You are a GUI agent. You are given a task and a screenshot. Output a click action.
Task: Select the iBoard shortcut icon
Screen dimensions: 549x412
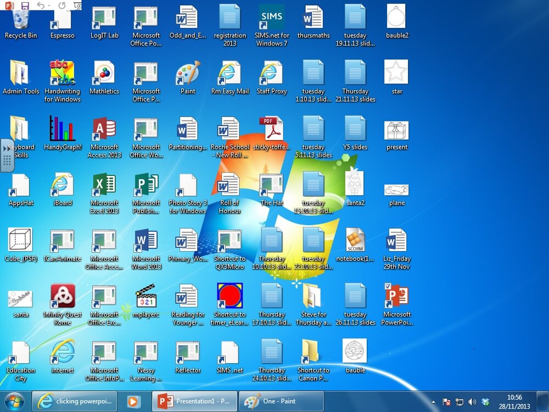[x=62, y=184]
